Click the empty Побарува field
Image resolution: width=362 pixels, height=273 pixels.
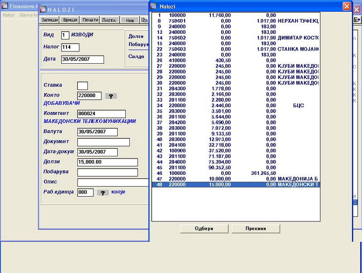tap(108, 172)
